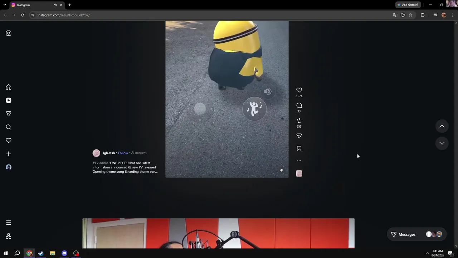Create a new post with plus icon
Viewport: 458px width, 258px height.
[x=9, y=154]
